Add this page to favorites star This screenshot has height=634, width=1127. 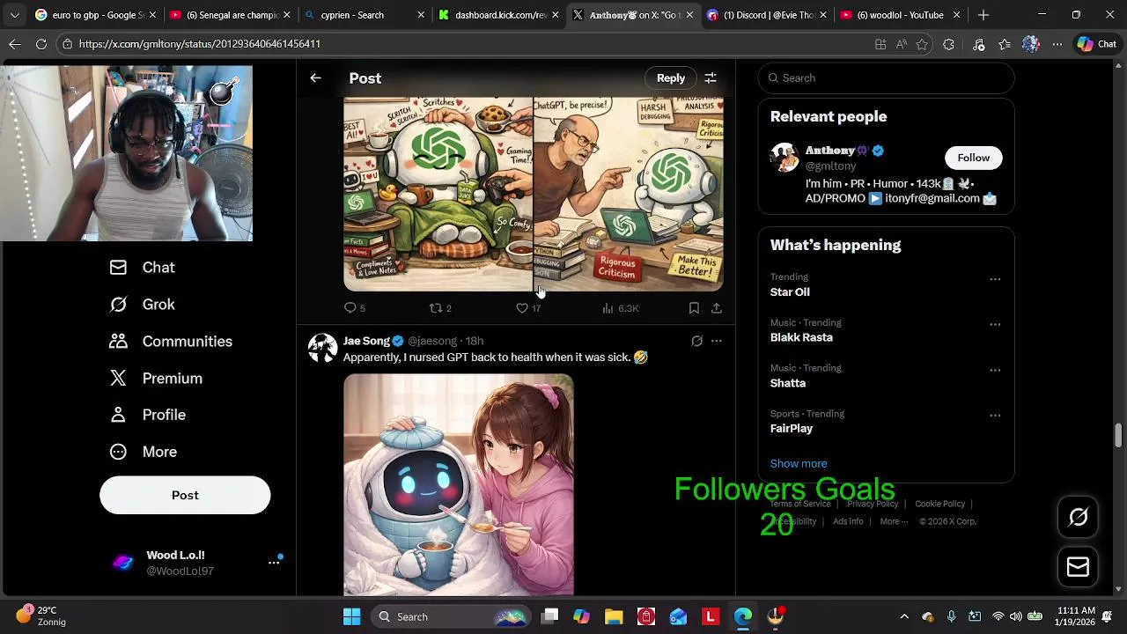[x=922, y=44]
